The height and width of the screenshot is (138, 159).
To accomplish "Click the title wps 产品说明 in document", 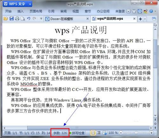I will pyautogui.click(x=81, y=30).
